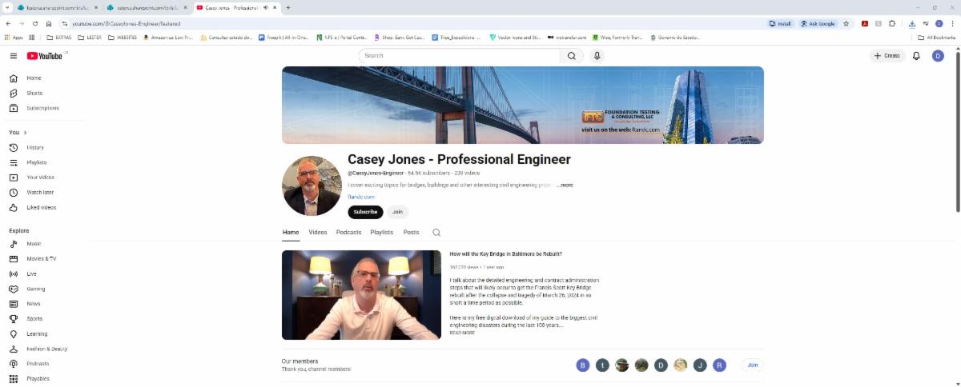The image size is (961, 387).
Task: Click Ask Google in address bar
Action: coord(818,24)
